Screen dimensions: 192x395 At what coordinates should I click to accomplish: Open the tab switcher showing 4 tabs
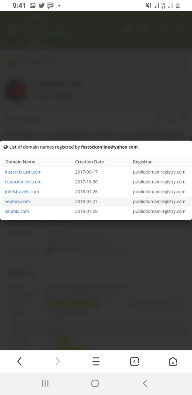coord(134,361)
